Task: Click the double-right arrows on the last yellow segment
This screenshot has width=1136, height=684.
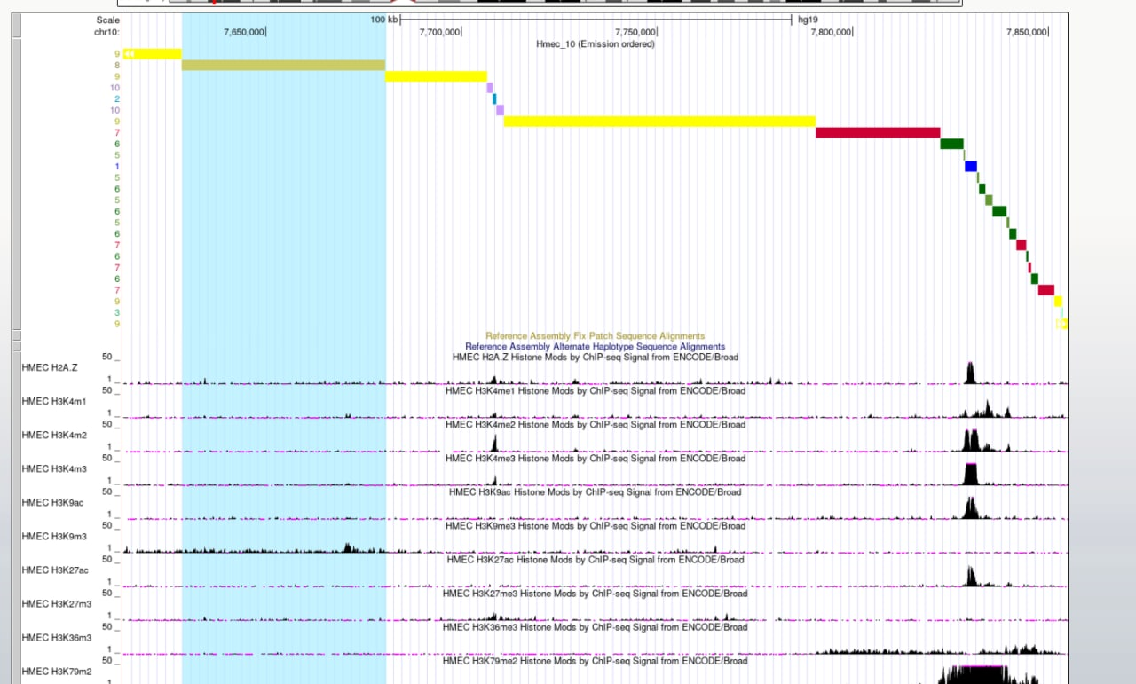Action: [x=1062, y=324]
